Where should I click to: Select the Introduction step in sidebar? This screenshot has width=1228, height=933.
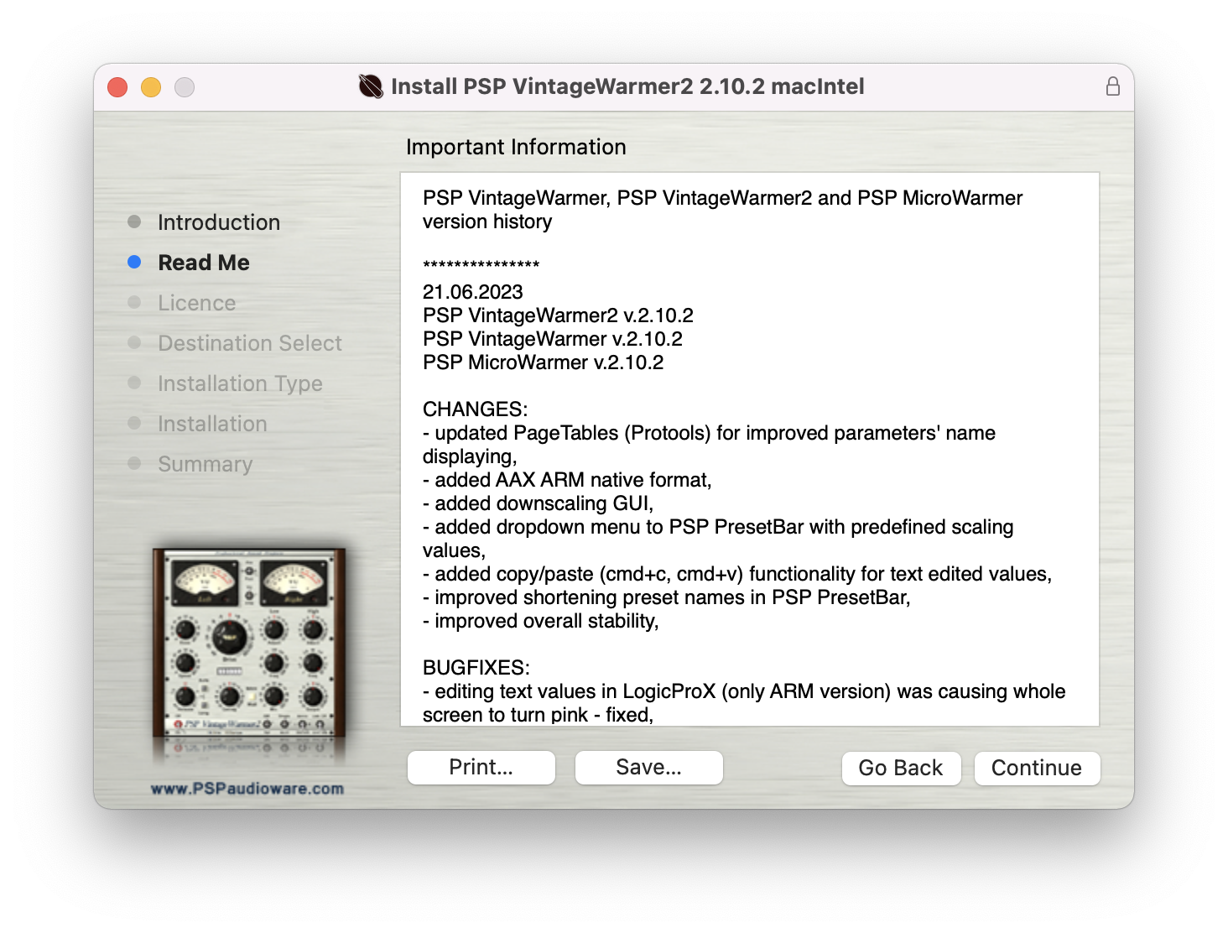tap(219, 222)
